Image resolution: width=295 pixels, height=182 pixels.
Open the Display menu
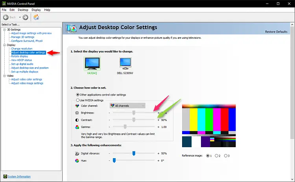coord(36,10)
